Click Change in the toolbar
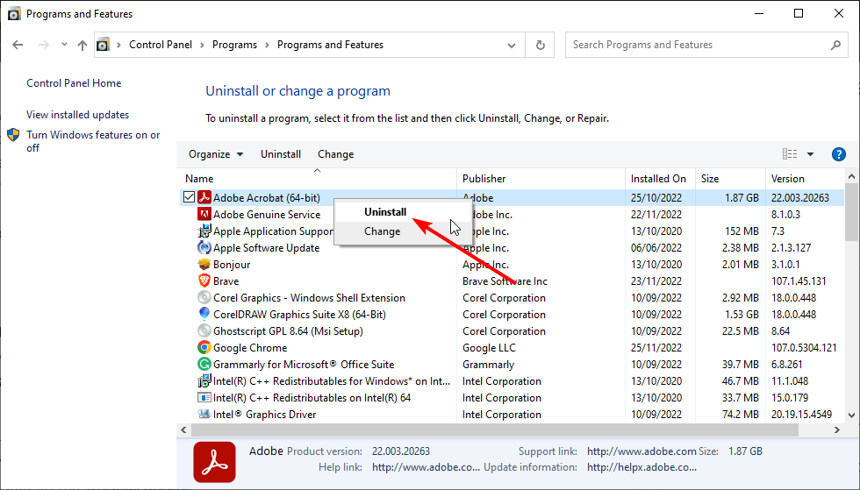The height and width of the screenshot is (490, 860). click(335, 154)
